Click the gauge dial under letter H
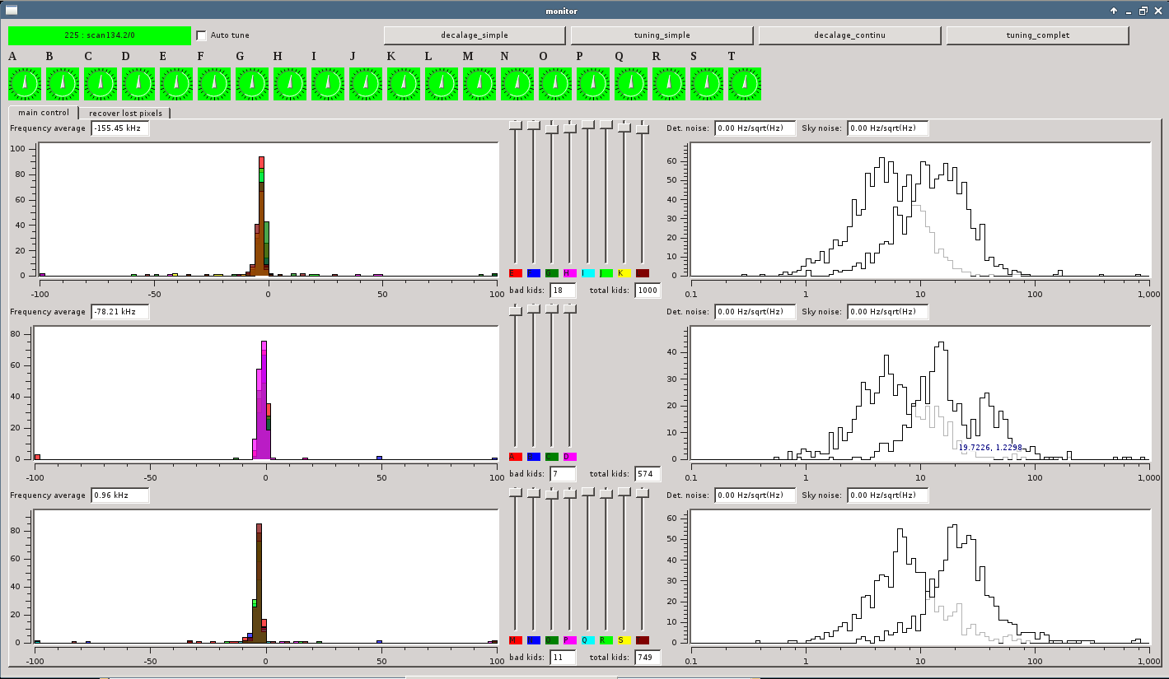This screenshot has height=679, width=1169. click(x=290, y=84)
